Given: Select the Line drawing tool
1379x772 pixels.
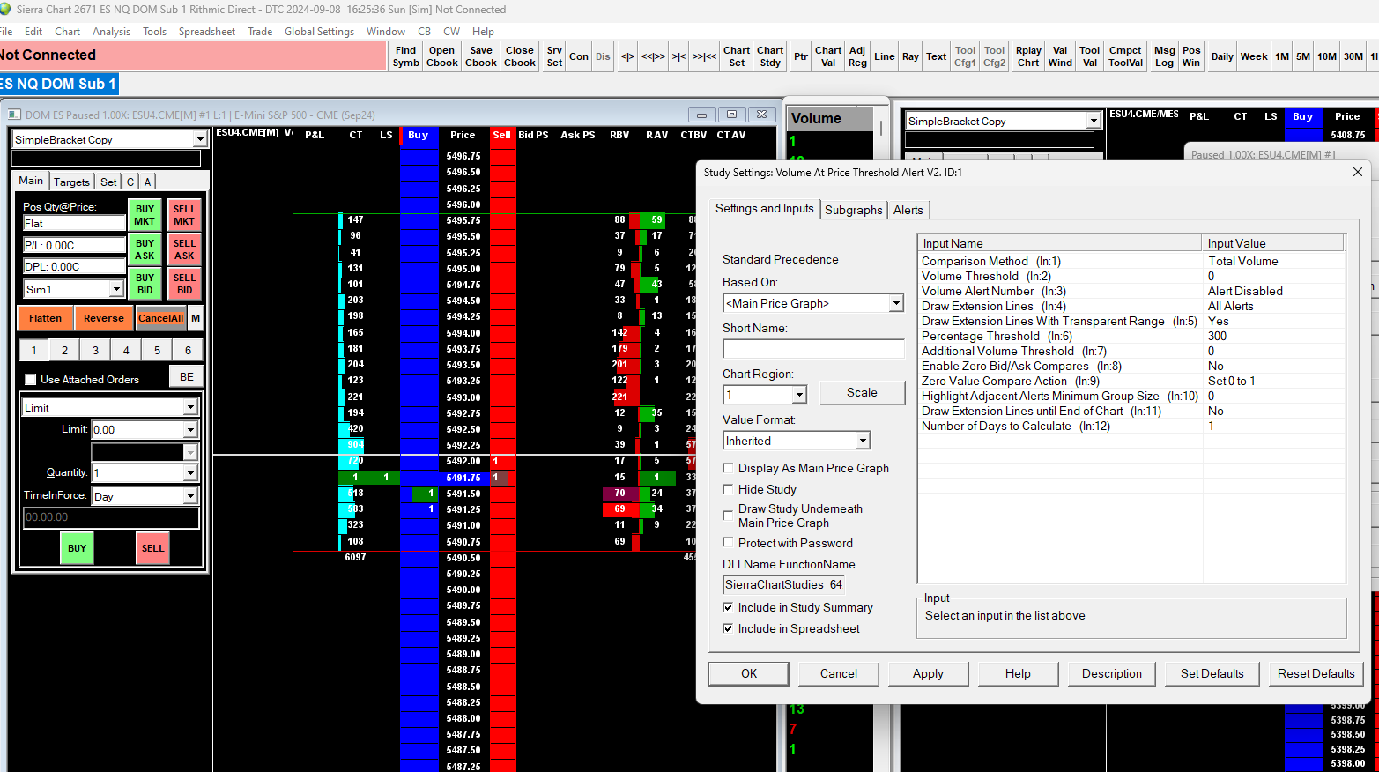Looking at the screenshot, I should click(x=885, y=56).
